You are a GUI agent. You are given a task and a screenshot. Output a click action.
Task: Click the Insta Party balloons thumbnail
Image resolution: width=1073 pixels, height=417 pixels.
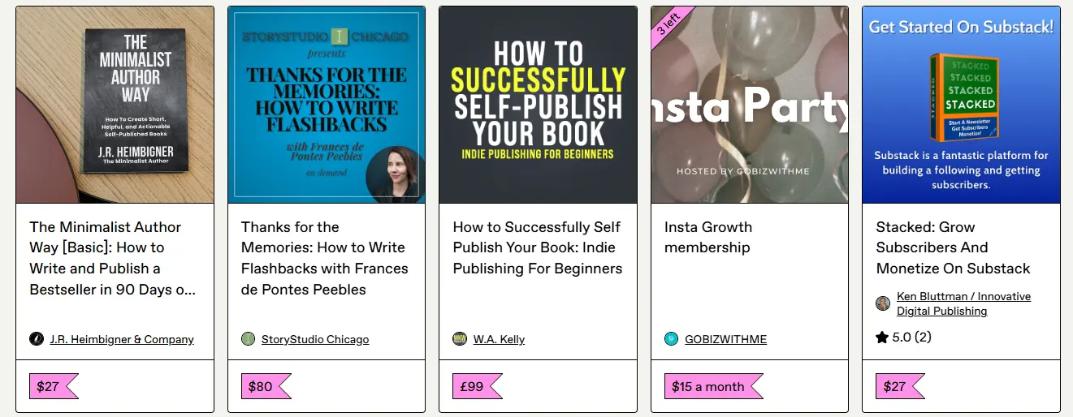tap(750, 105)
